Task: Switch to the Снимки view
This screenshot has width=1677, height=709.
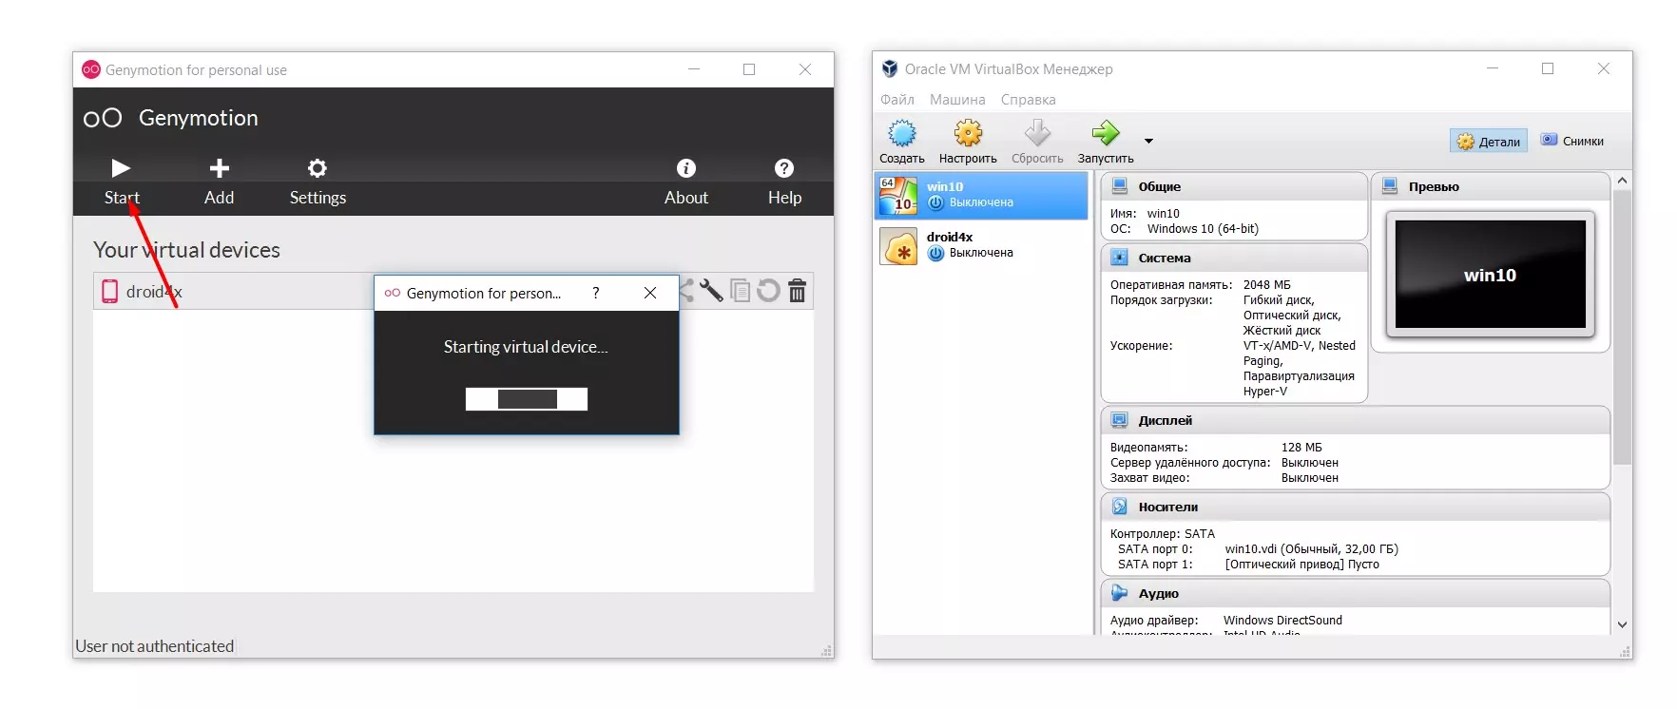Action: [x=1571, y=141]
